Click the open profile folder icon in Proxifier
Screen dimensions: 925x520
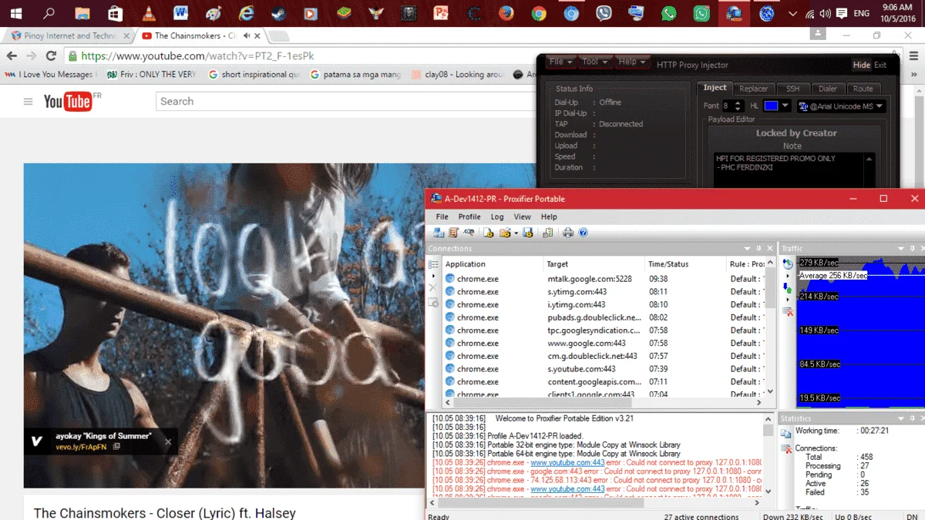pyautogui.click(x=505, y=233)
